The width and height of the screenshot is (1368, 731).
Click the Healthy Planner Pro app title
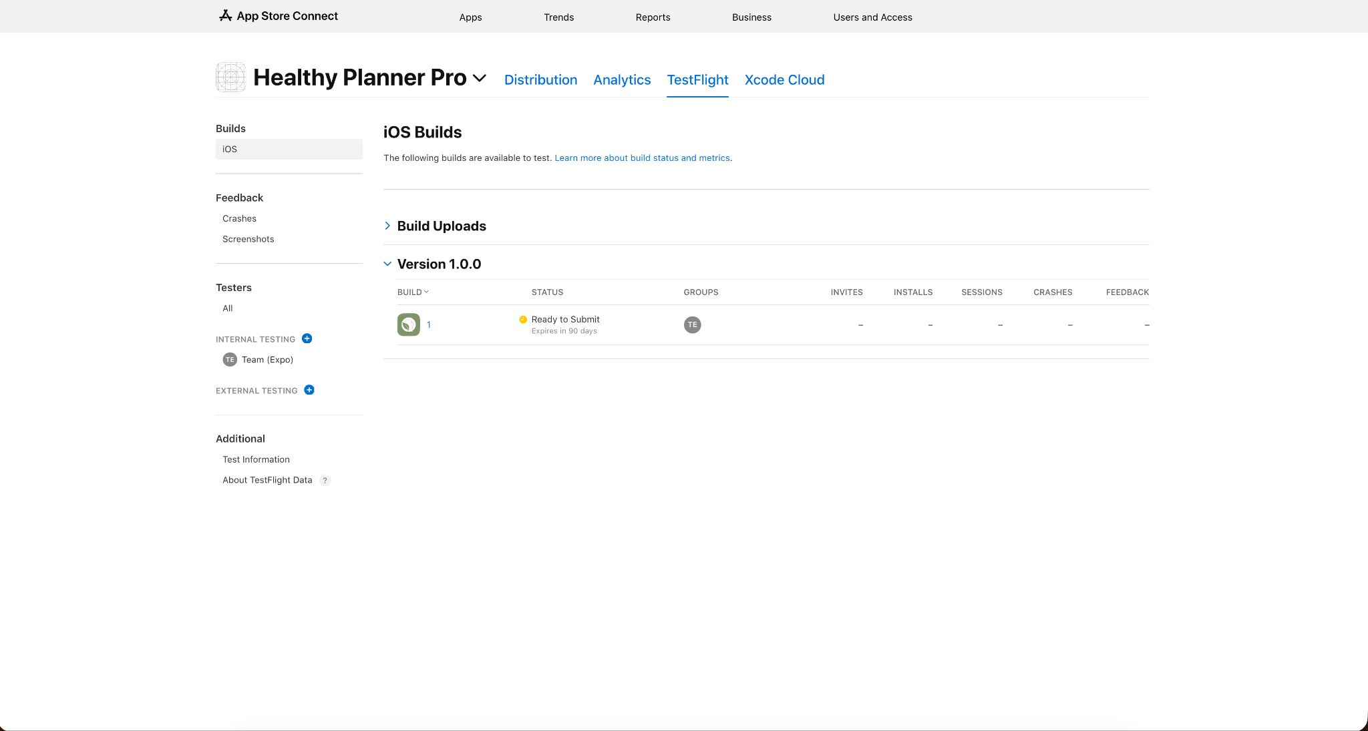[359, 77]
